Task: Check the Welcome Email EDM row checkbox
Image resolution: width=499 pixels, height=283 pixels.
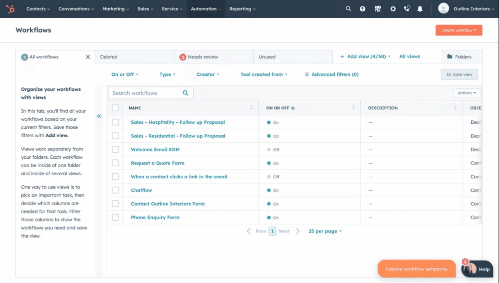Action: [x=115, y=149]
